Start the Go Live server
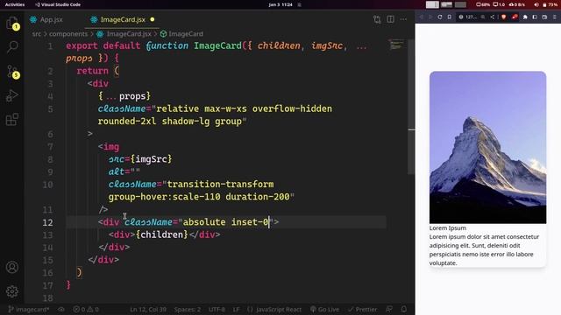 [x=324, y=309]
